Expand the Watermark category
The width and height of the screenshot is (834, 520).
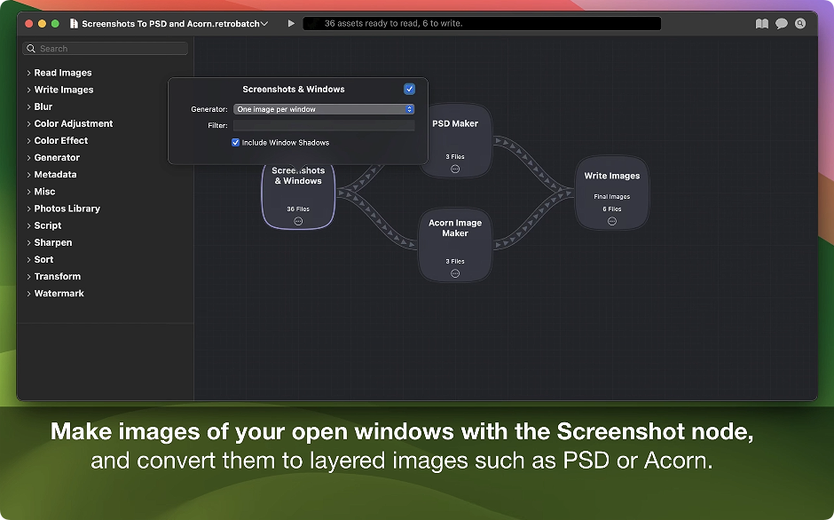(28, 294)
